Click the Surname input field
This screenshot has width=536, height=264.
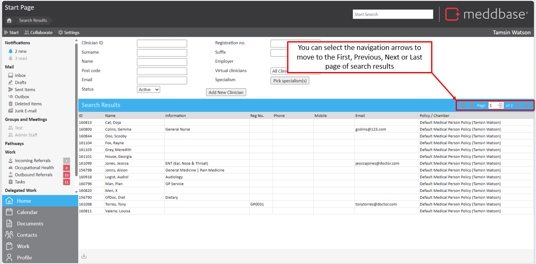pos(162,53)
